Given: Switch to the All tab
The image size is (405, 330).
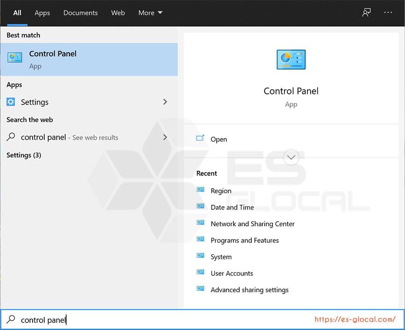Looking at the screenshot, I should pyautogui.click(x=17, y=13).
